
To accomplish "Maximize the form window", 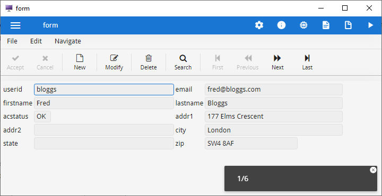I will point(345,8).
